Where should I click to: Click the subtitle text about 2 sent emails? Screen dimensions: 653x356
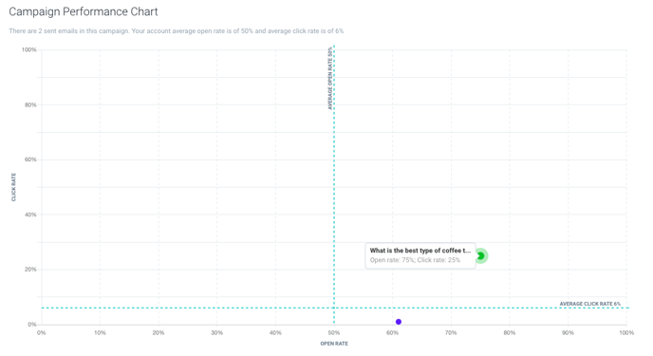(177, 30)
